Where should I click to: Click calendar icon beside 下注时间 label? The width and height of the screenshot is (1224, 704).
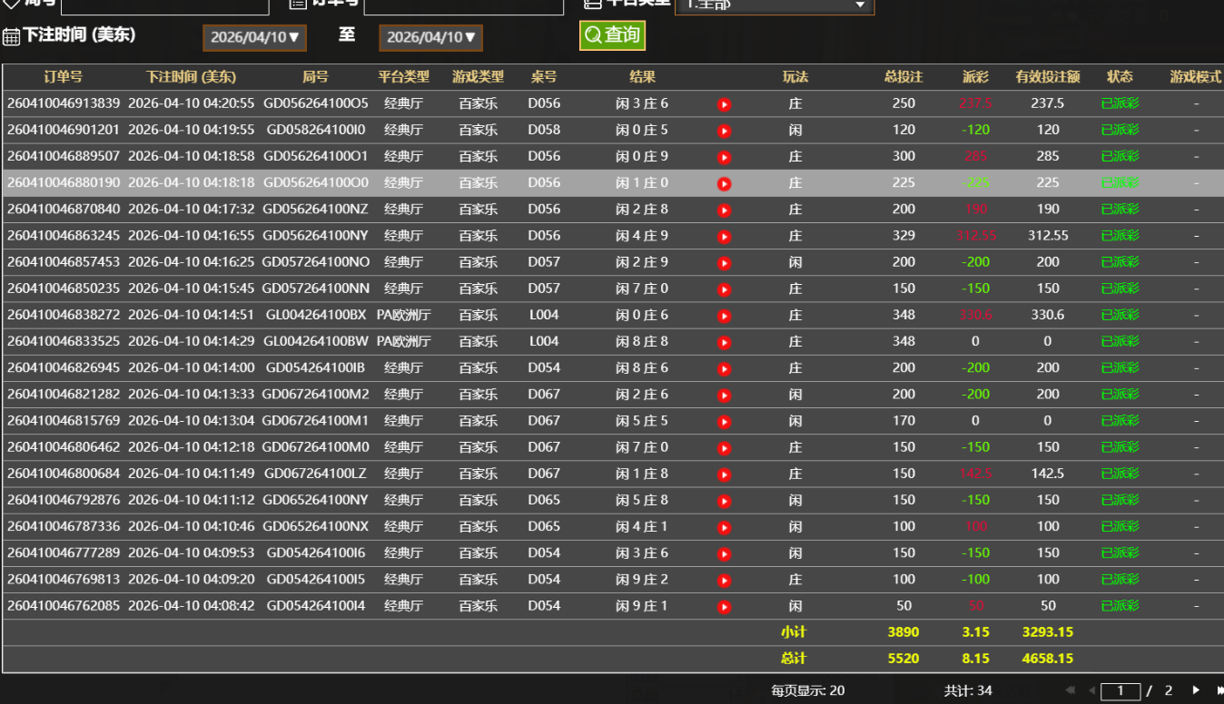(x=11, y=36)
